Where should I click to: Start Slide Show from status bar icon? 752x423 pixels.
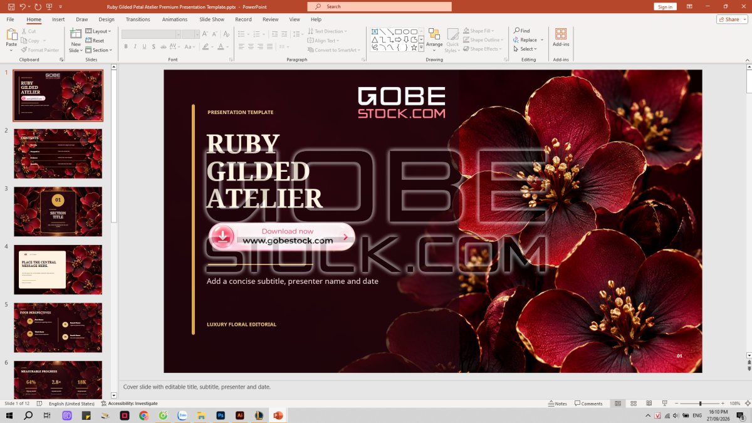click(664, 404)
